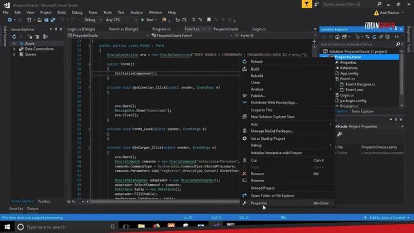Image resolution: width=414 pixels, height=233 pixels.
Task: Click the Start debugging play button
Action: [143, 20]
